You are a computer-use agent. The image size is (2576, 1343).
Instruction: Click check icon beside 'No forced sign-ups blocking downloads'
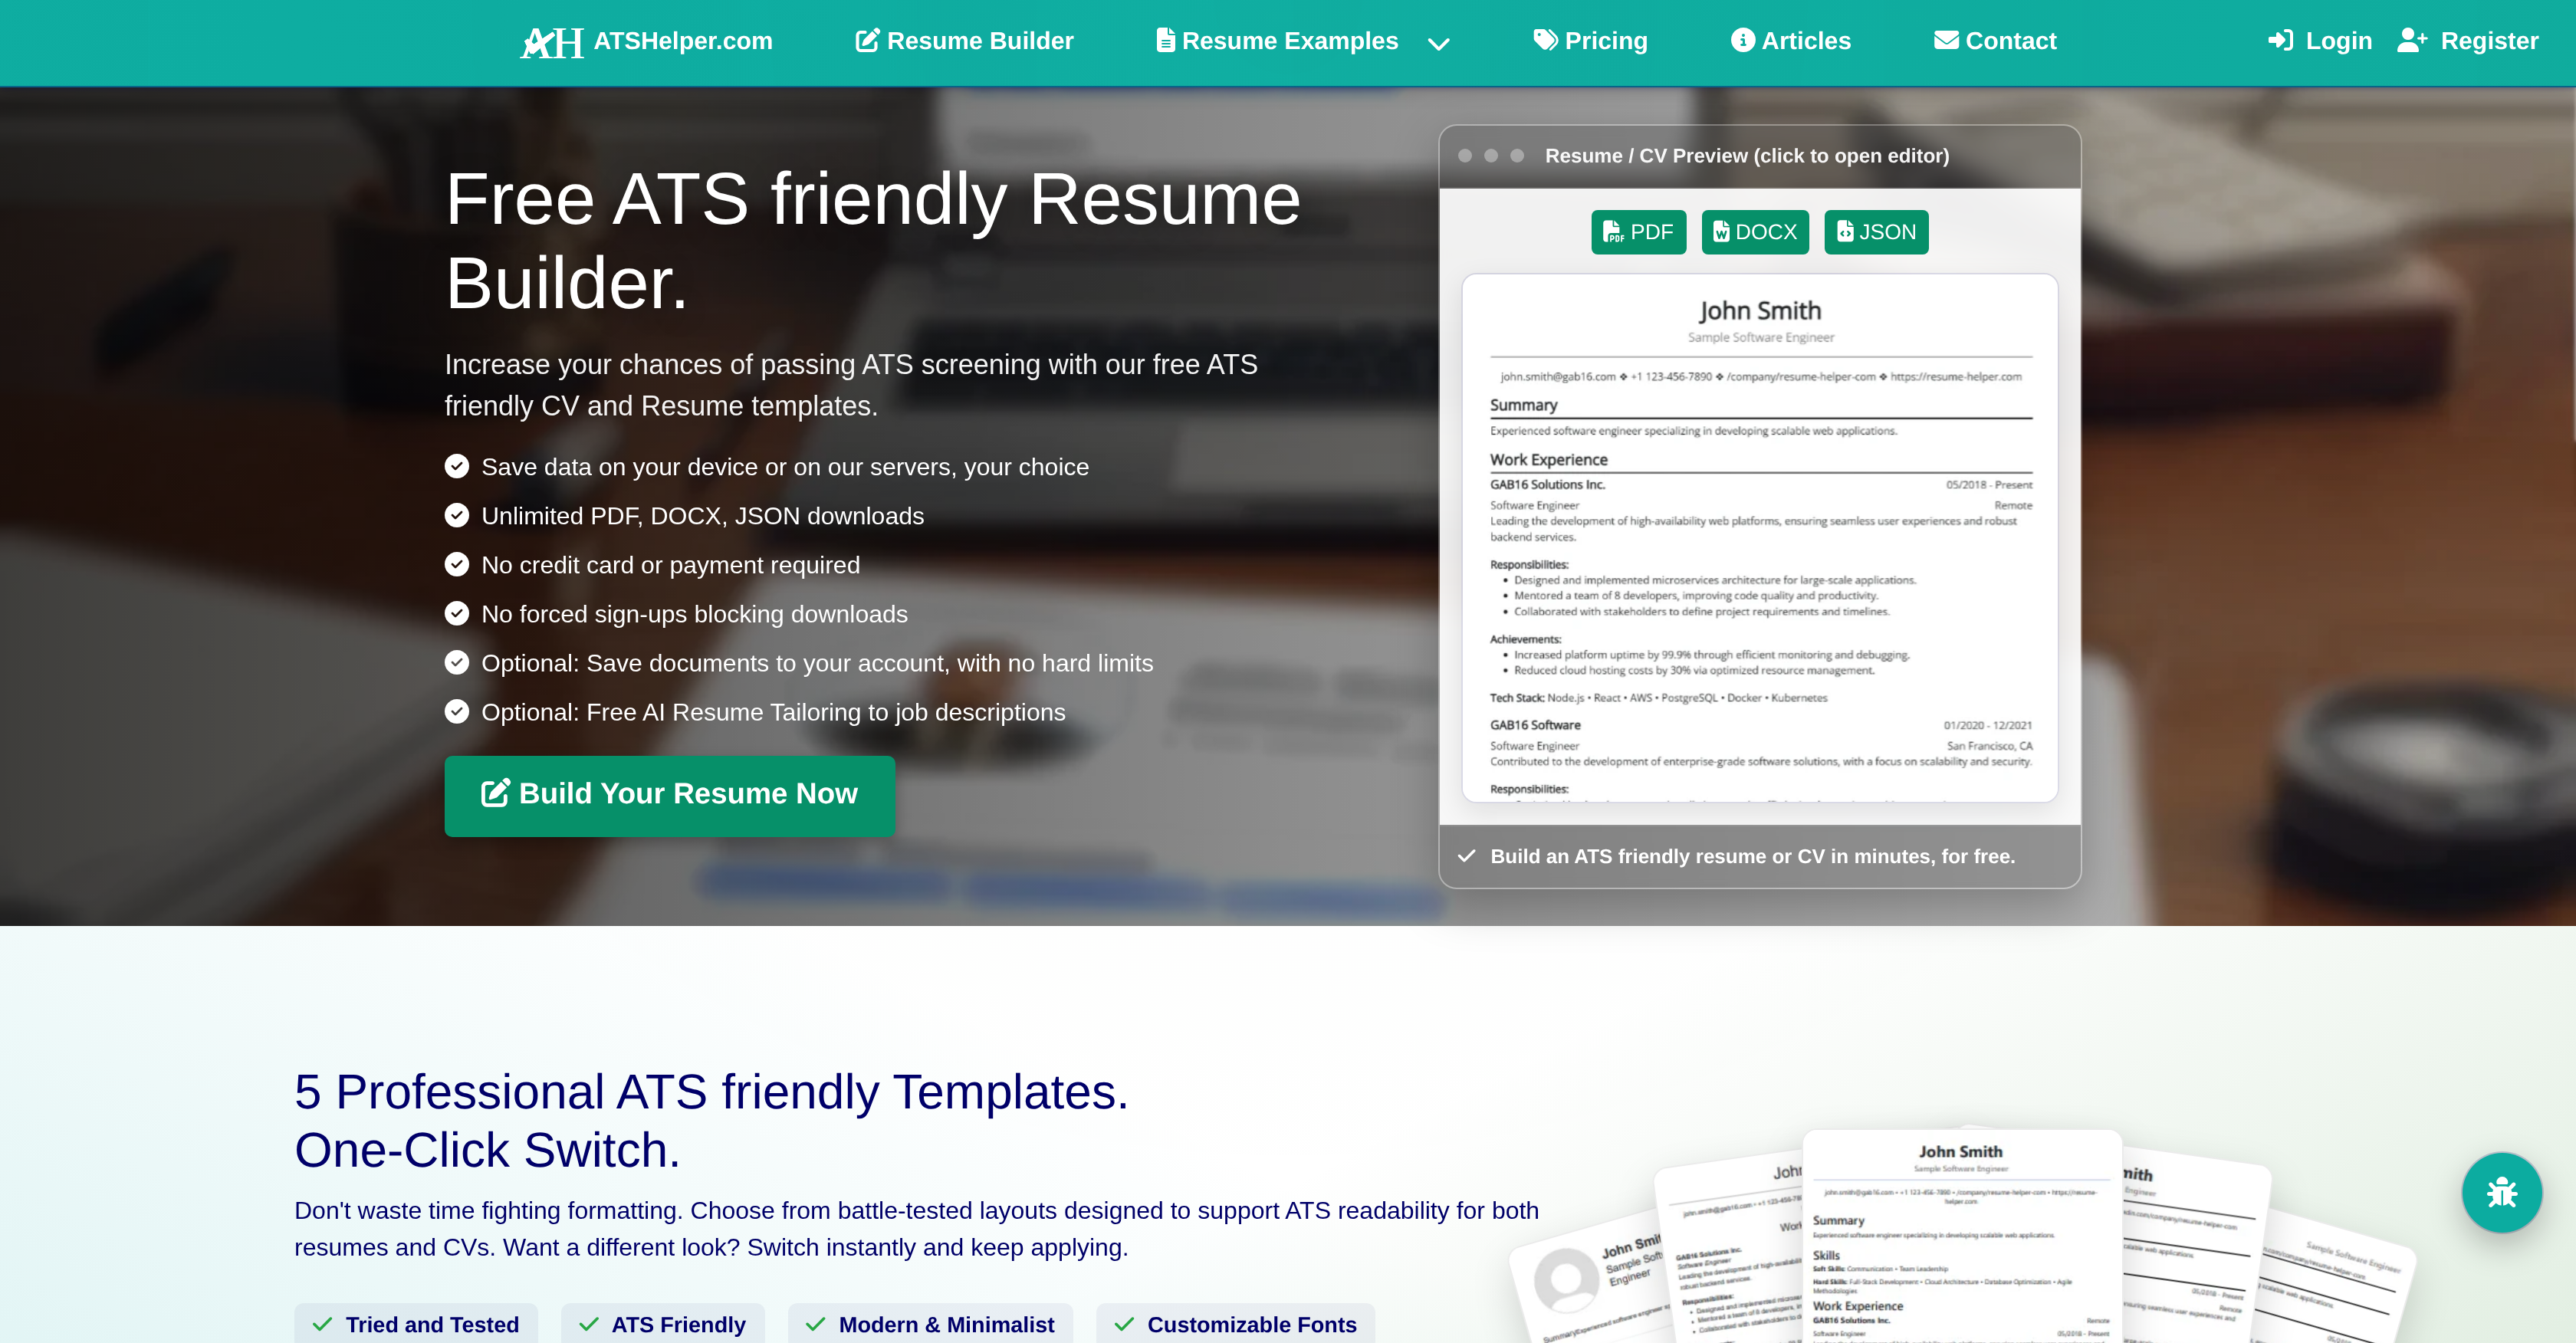tap(457, 614)
